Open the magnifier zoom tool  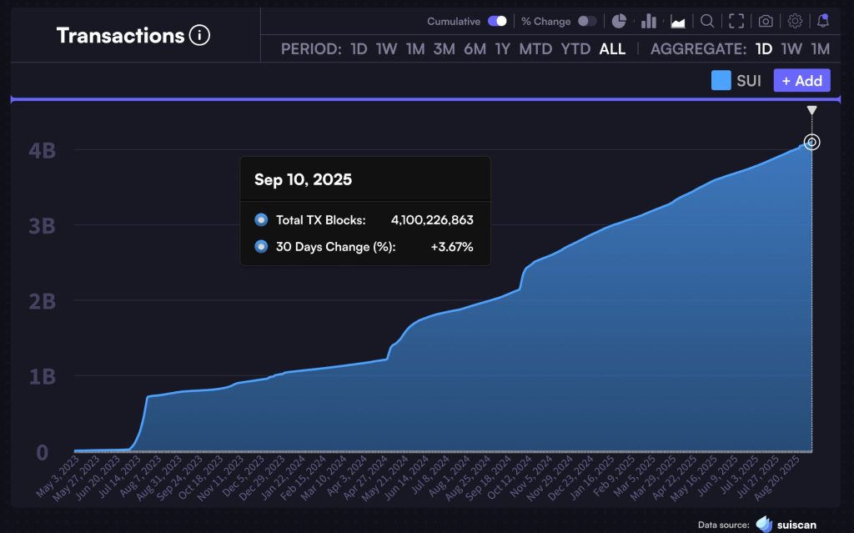(707, 22)
